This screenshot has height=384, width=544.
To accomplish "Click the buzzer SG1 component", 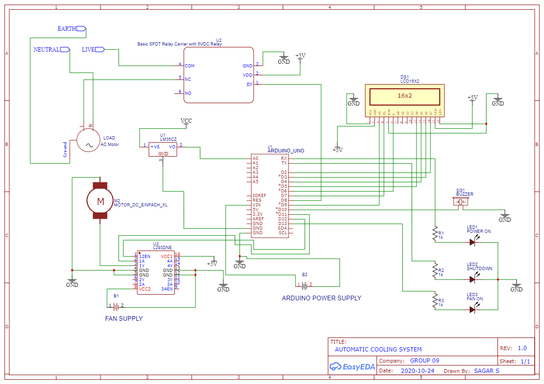I will [461, 202].
